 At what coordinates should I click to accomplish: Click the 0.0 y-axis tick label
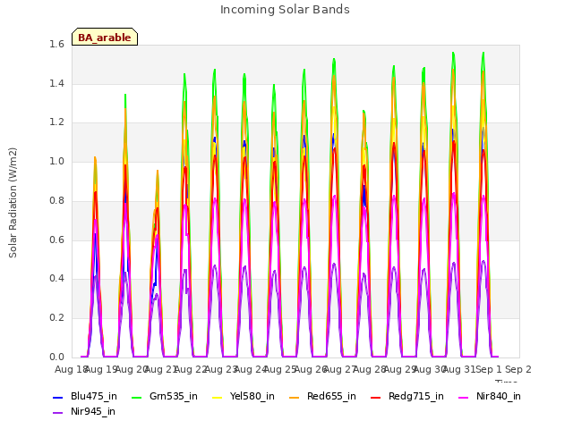pos(56,357)
